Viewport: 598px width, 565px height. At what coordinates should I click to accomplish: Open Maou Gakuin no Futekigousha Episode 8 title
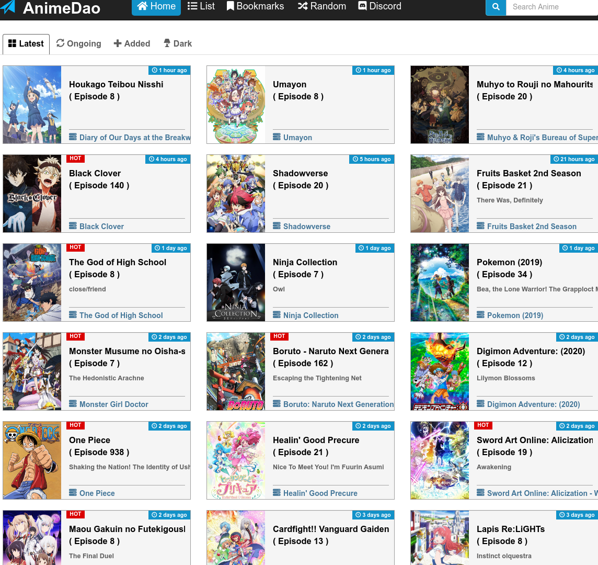tap(128, 535)
